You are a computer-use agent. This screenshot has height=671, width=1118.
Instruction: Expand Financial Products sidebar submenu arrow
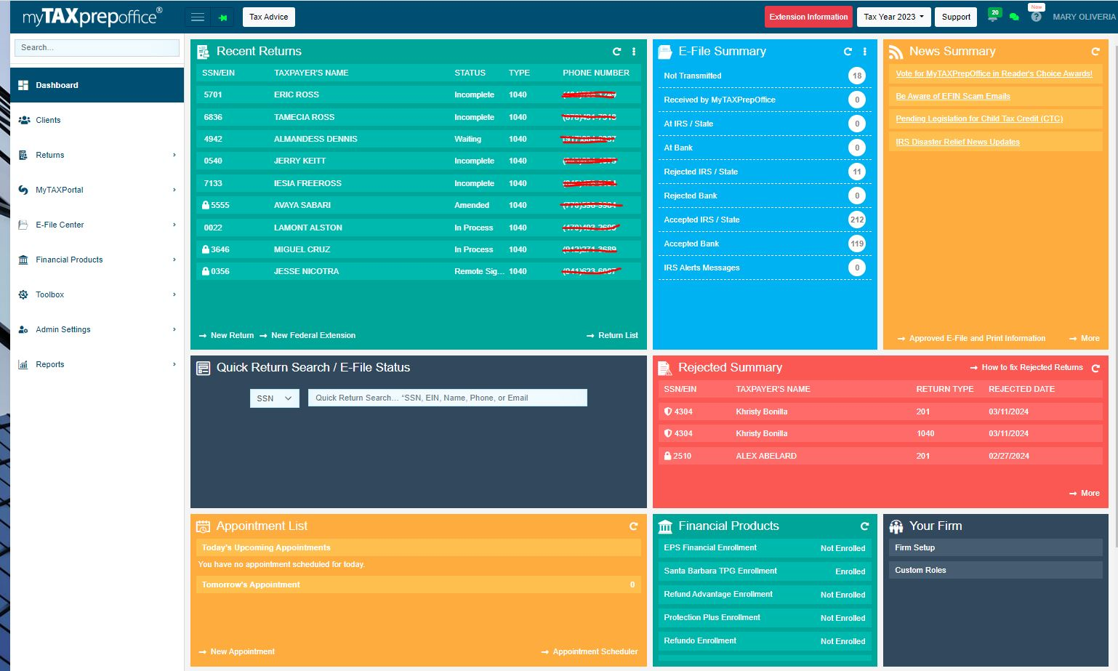(174, 260)
